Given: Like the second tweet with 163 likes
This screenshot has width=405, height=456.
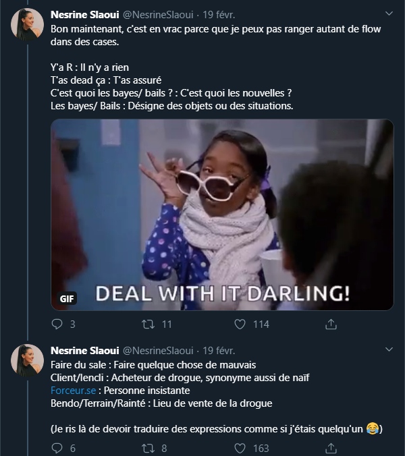Looking at the screenshot, I should pos(239,448).
